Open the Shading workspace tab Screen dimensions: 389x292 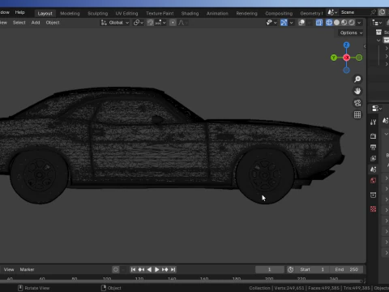click(x=190, y=13)
